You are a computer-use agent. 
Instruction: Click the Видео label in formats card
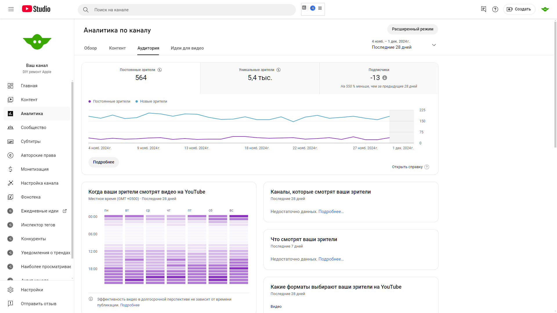[x=276, y=307]
